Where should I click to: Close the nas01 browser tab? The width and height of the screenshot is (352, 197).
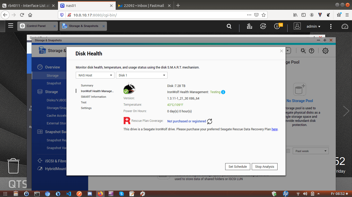(x=111, y=5)
